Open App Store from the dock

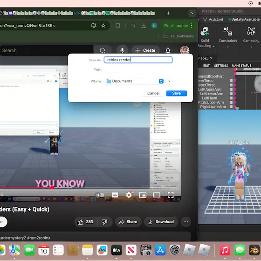160,250
